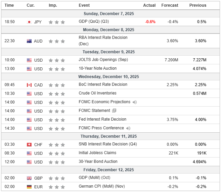This screenshot has height=192, width=221.
Task: Click US flag in Crude Oil Inventories row
Action: click(29, 94)
